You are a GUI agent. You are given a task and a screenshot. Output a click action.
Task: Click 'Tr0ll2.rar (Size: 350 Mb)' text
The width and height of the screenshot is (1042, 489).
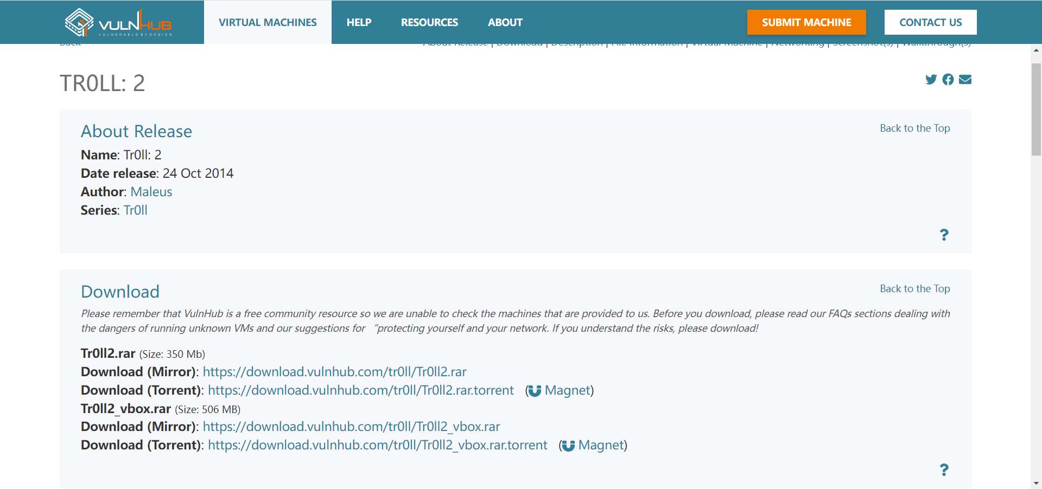tap(143, 353)
